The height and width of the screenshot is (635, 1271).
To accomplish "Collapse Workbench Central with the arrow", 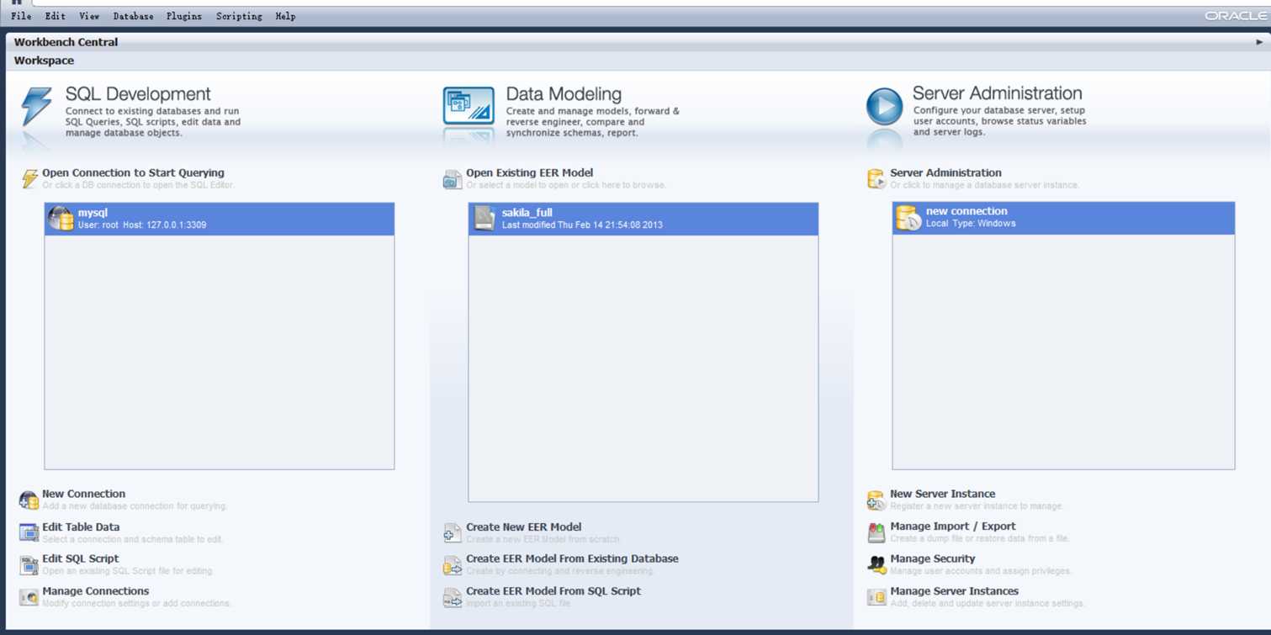I will (x=1259, y=42).
